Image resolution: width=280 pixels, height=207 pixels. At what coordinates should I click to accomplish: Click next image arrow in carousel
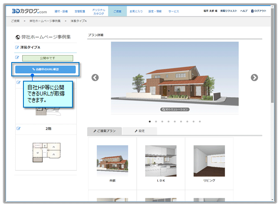254,78
